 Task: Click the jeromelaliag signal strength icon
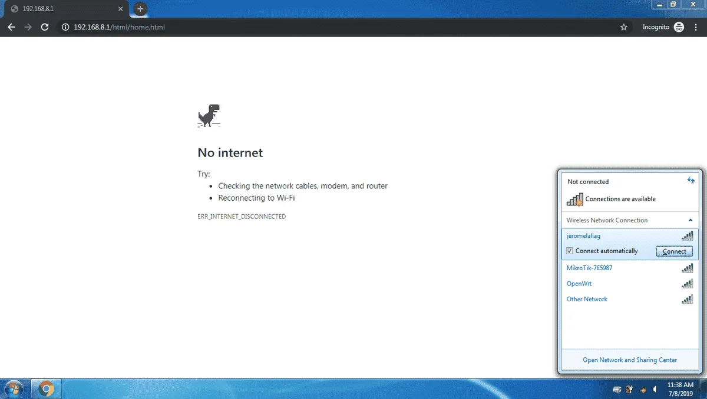tap(687, 236)
